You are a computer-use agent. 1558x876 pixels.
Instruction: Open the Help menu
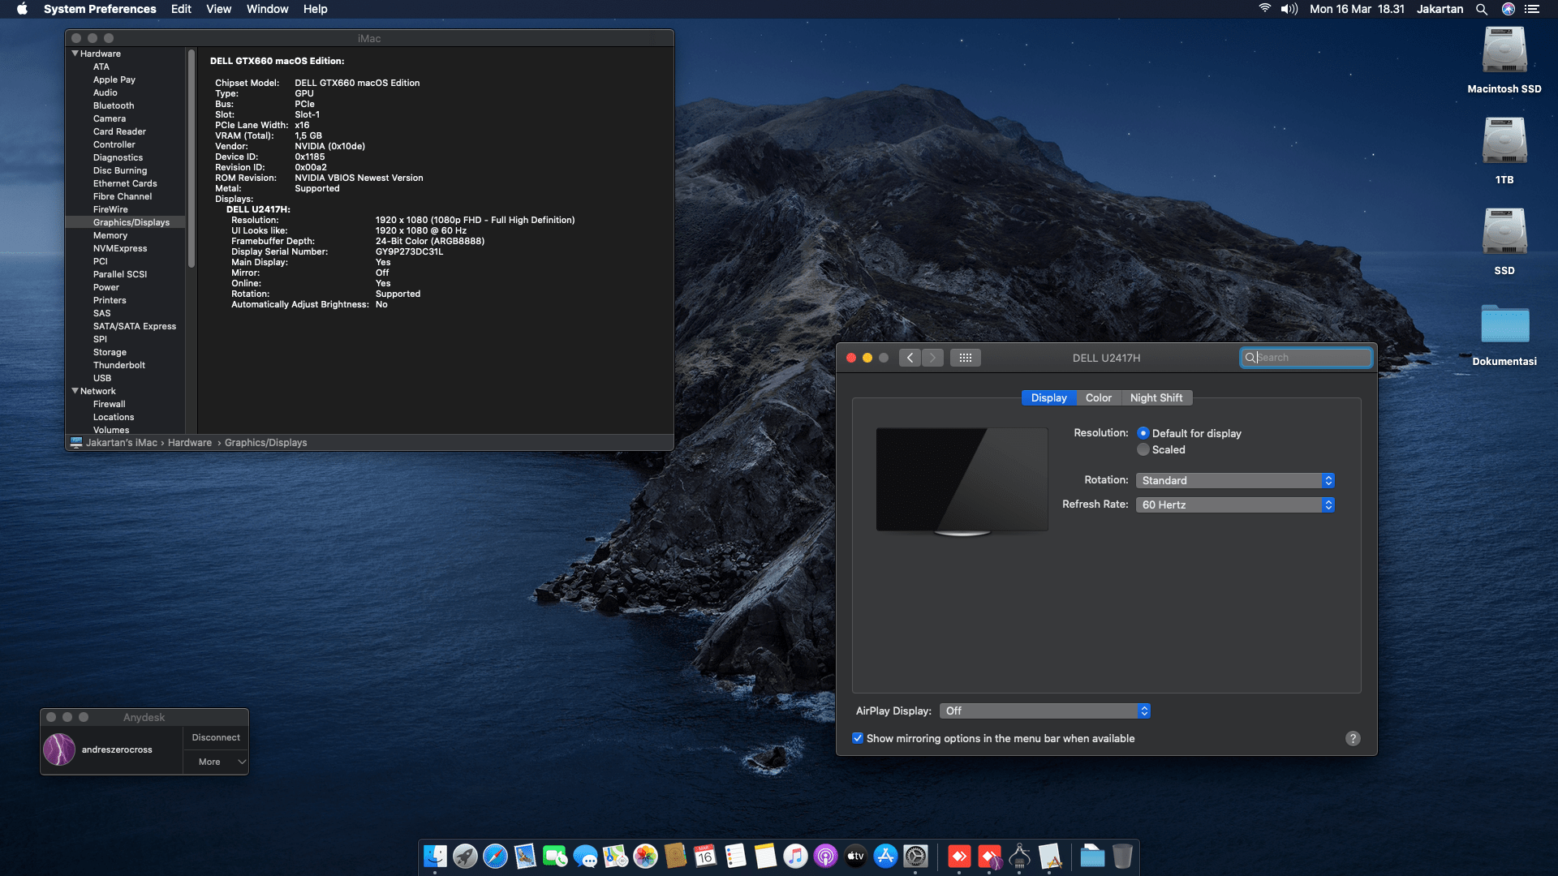315,9
